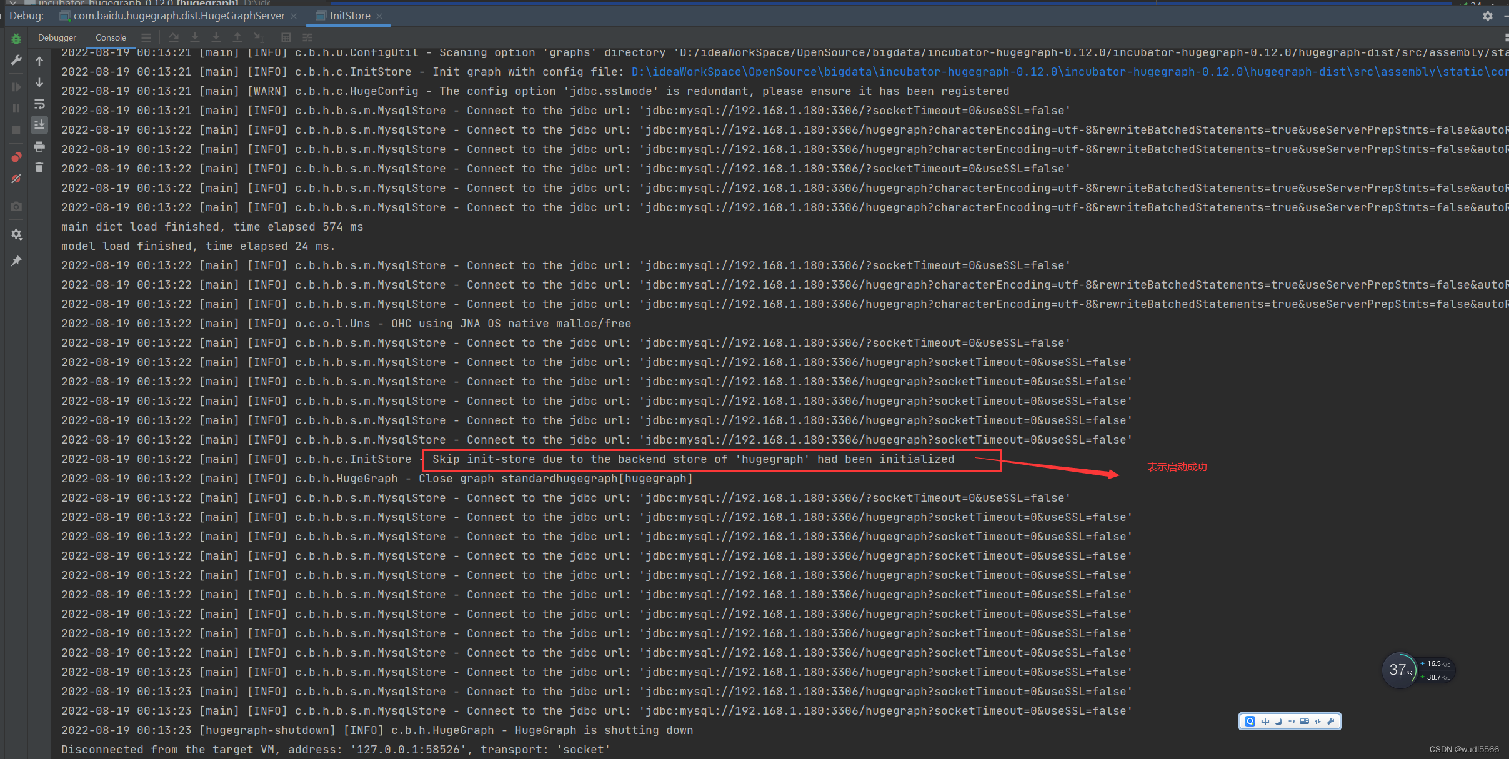Viewport: 1509px width, 759px height.
Task: Click the 'Debug:' tool window label
Action: coord(27,16)
